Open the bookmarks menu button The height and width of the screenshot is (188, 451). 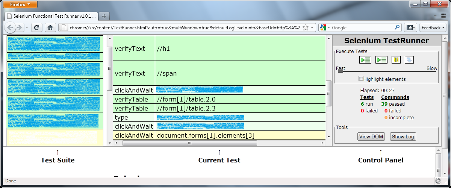tap(411, 27)
